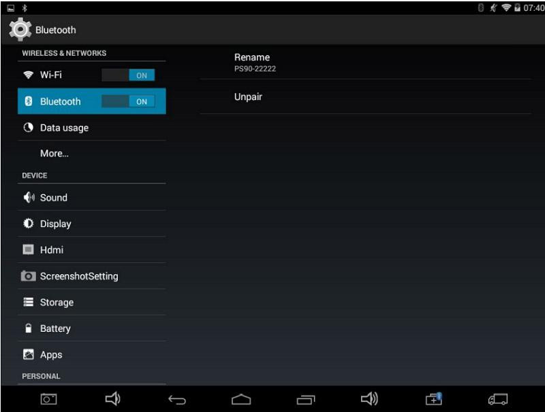Click the 07:40 clock in status bar
Image resolution: width=545 pixels, height=412 pixels.
[534, 7]
